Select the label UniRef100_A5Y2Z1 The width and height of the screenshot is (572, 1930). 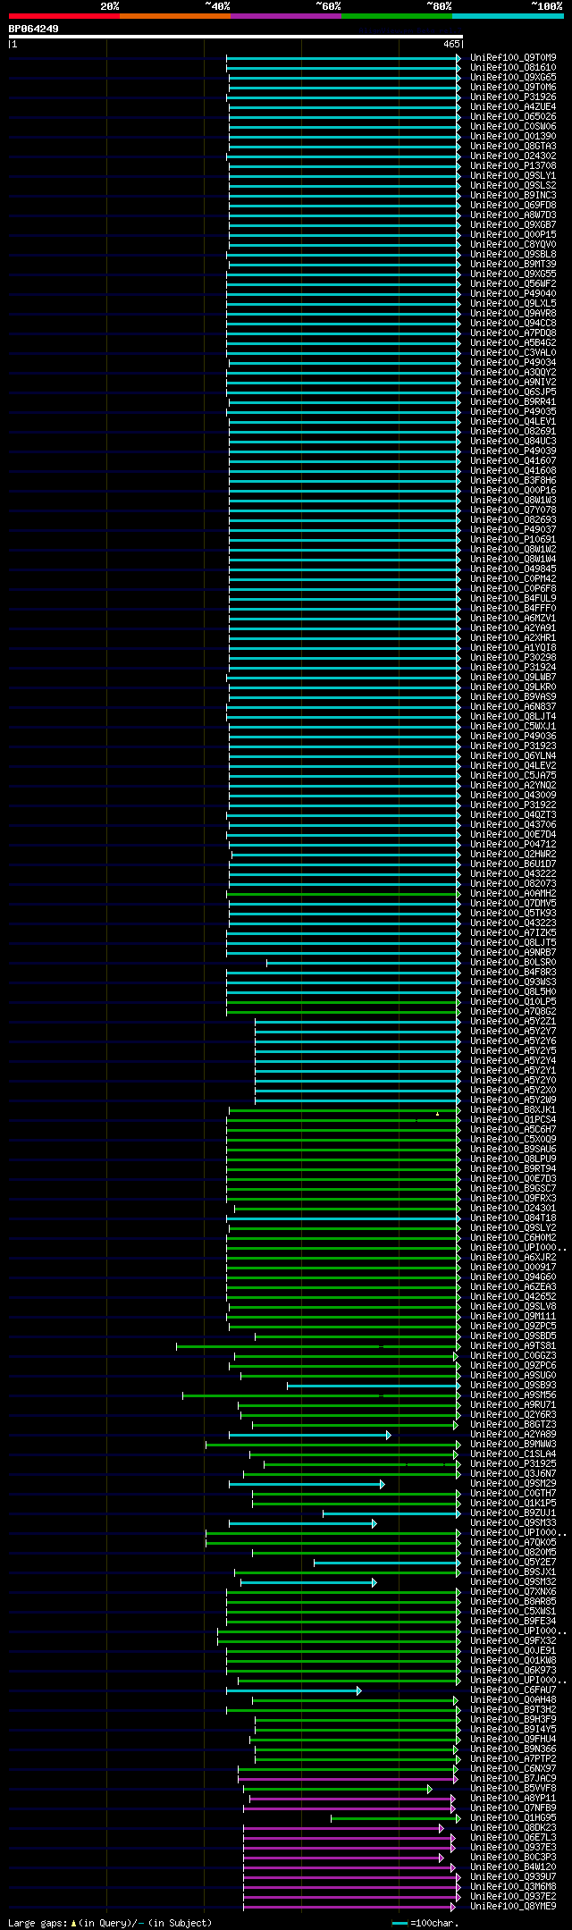[x=513, y=1021]
